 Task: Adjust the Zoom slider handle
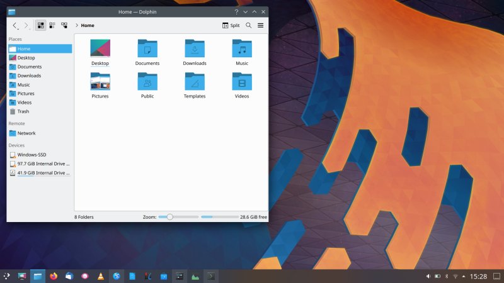coord(169,217)
